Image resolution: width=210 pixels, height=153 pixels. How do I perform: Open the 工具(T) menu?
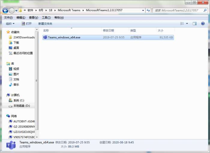point(46,18)
